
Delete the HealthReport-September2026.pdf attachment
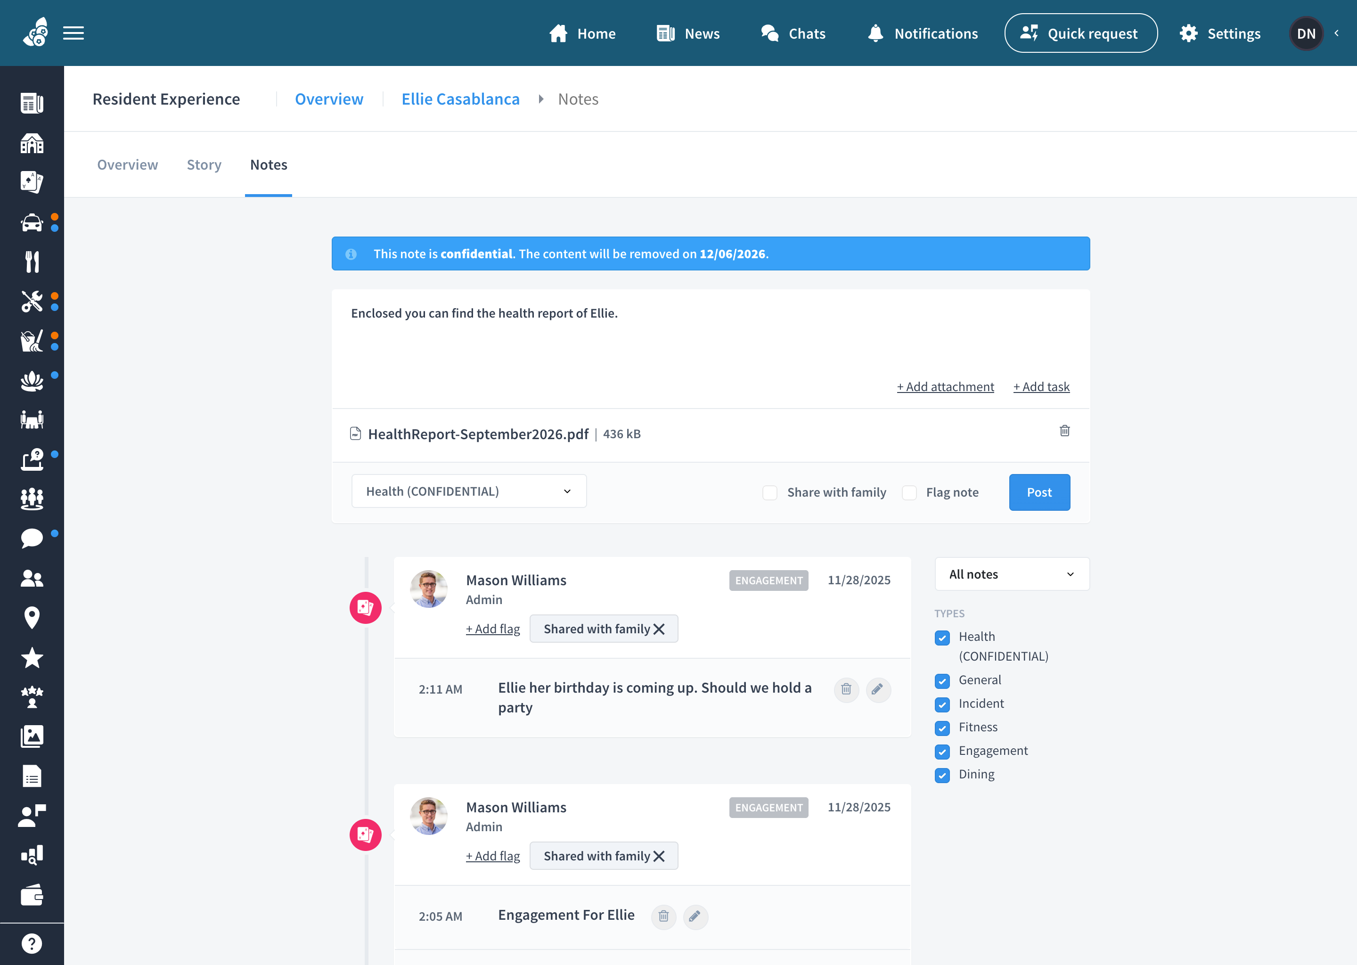1064,431
